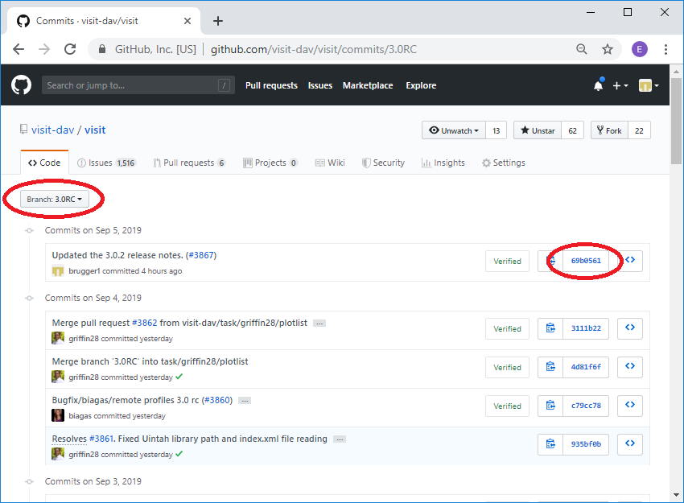Open pull request #3867 link
684x503 pixels.
pyautogui.click(x=202, y=255)
